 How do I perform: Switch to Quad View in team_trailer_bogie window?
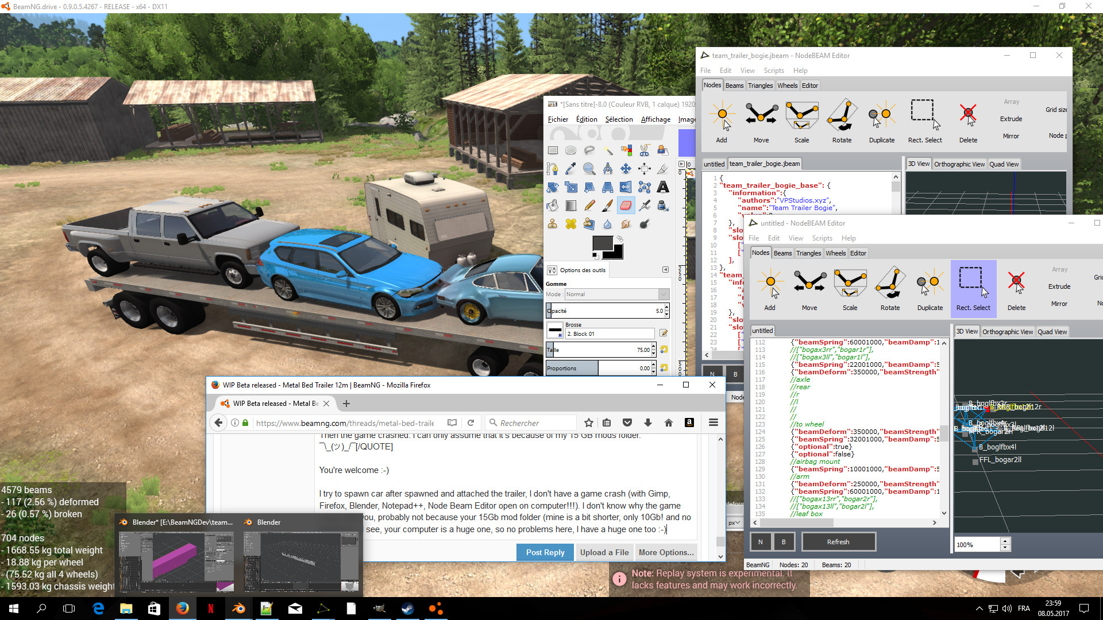tap(1004, 164)
